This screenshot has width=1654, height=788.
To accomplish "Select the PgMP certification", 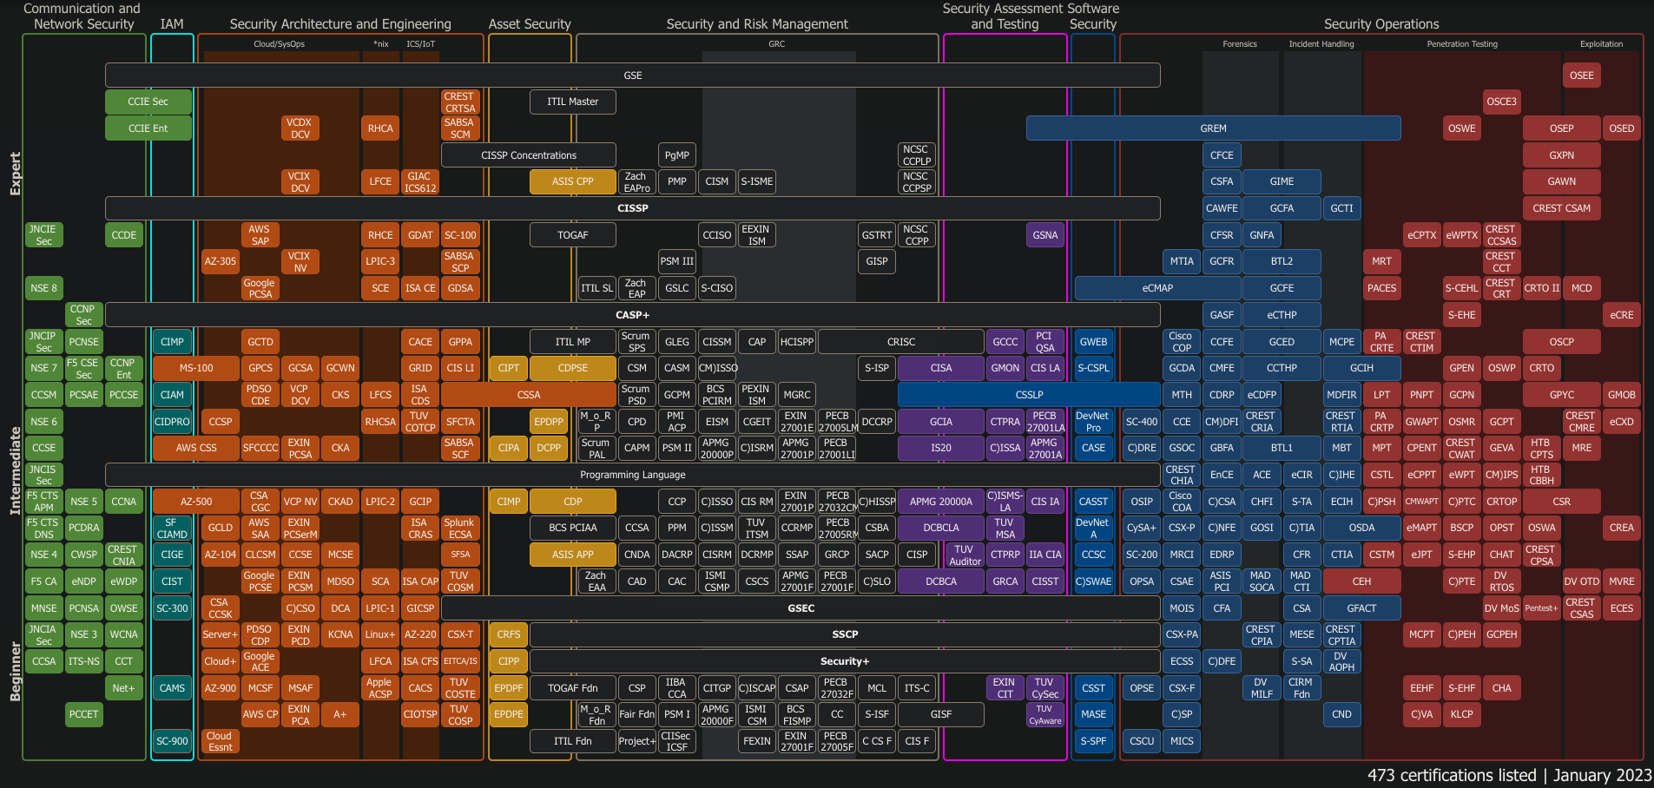I will point(677,155).
